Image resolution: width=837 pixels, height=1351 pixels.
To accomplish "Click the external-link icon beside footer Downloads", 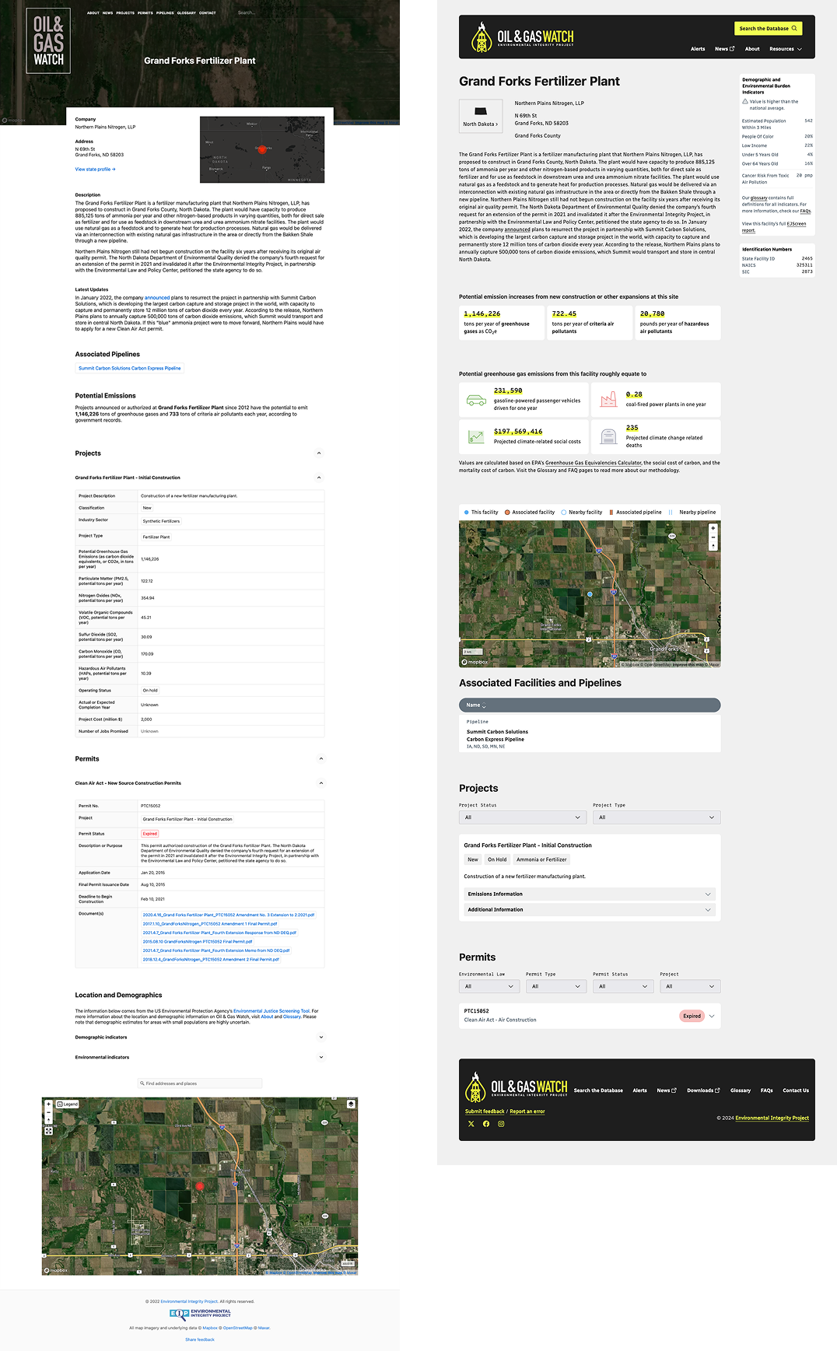I will point(717,1090).
